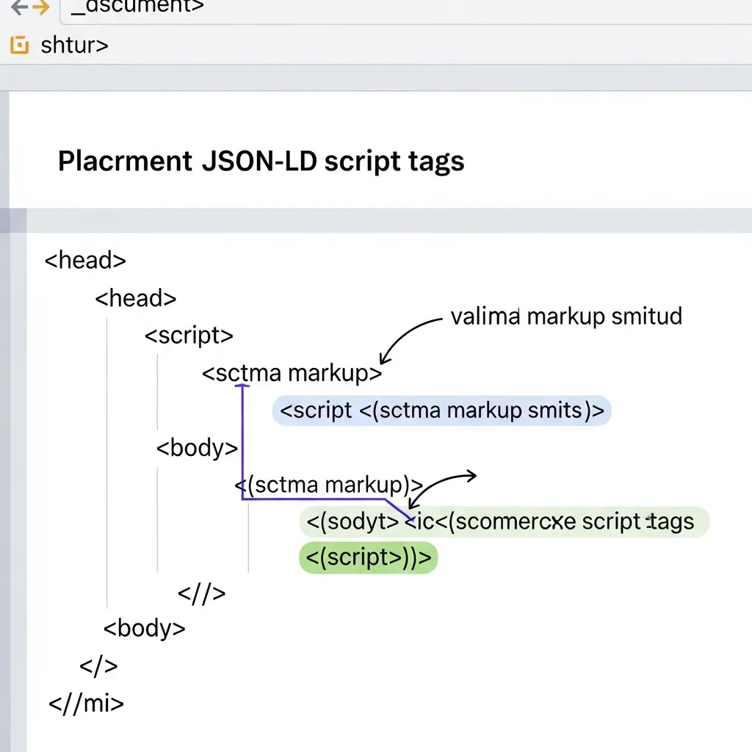
Task: Click the small square node on the purple line
Action: (x=242, y=384)
